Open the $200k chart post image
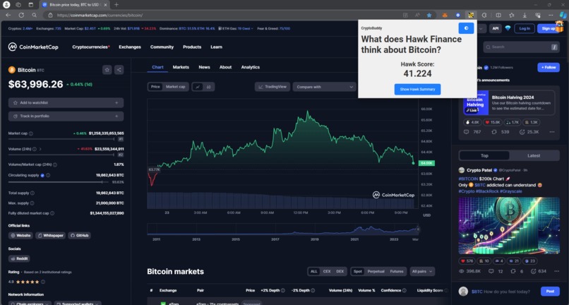 tap(509, 225)
